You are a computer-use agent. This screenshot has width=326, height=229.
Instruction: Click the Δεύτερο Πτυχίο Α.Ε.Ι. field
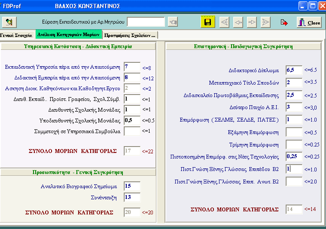point(294,107)
